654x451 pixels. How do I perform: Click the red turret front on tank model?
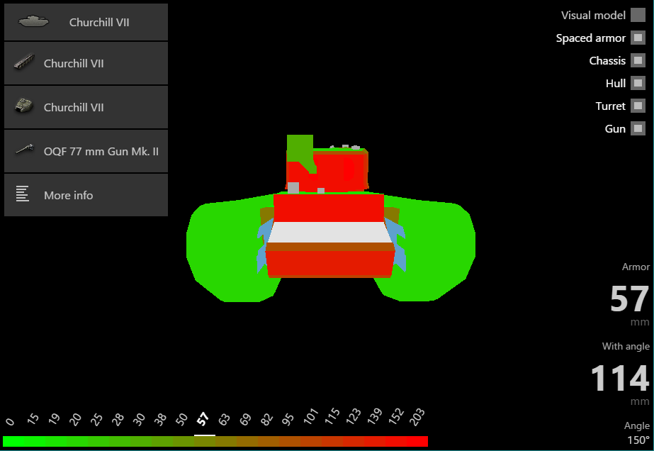point(338,171)
